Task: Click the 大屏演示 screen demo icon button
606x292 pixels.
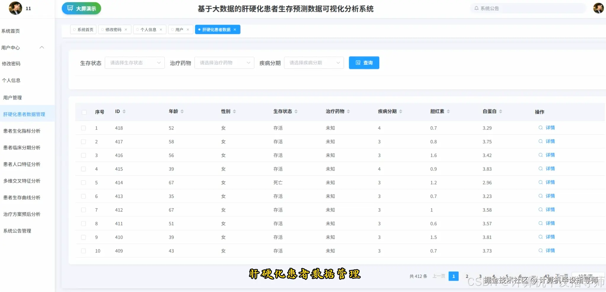Action: pos(70,8)
